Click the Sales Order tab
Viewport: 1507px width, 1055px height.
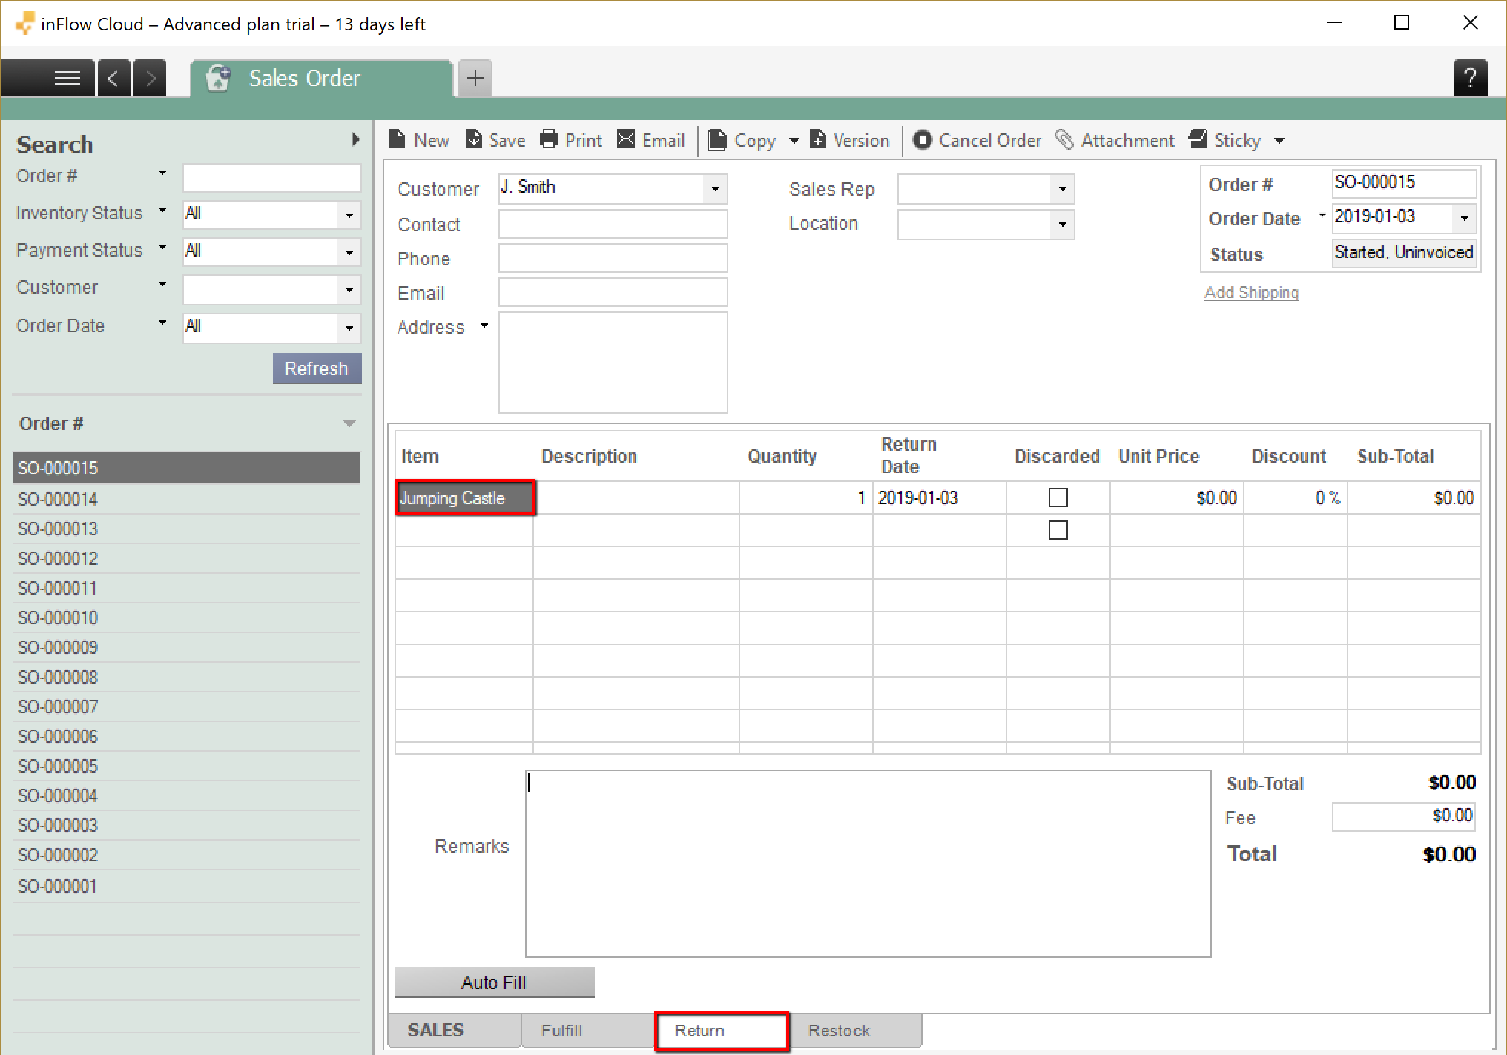coord(321,78)
